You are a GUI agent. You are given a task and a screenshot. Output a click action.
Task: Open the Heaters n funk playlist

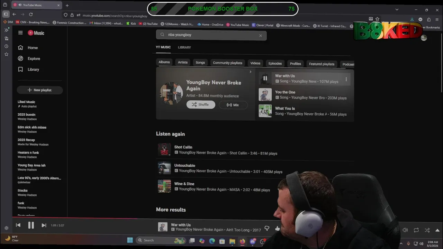click(x=28, y=155)
